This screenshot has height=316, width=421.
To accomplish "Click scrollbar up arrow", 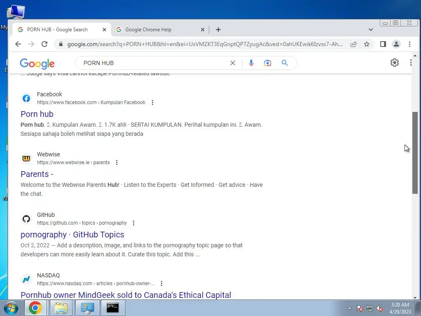I will (415, 56).
